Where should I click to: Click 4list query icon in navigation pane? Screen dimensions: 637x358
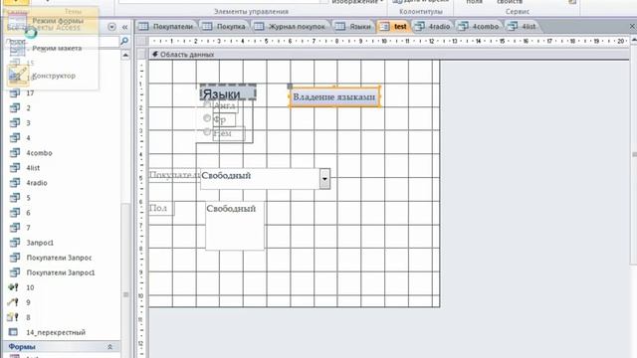point(15,168)
